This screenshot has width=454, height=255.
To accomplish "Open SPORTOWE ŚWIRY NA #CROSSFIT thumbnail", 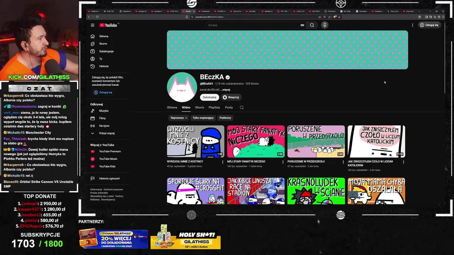I will 195,191.
